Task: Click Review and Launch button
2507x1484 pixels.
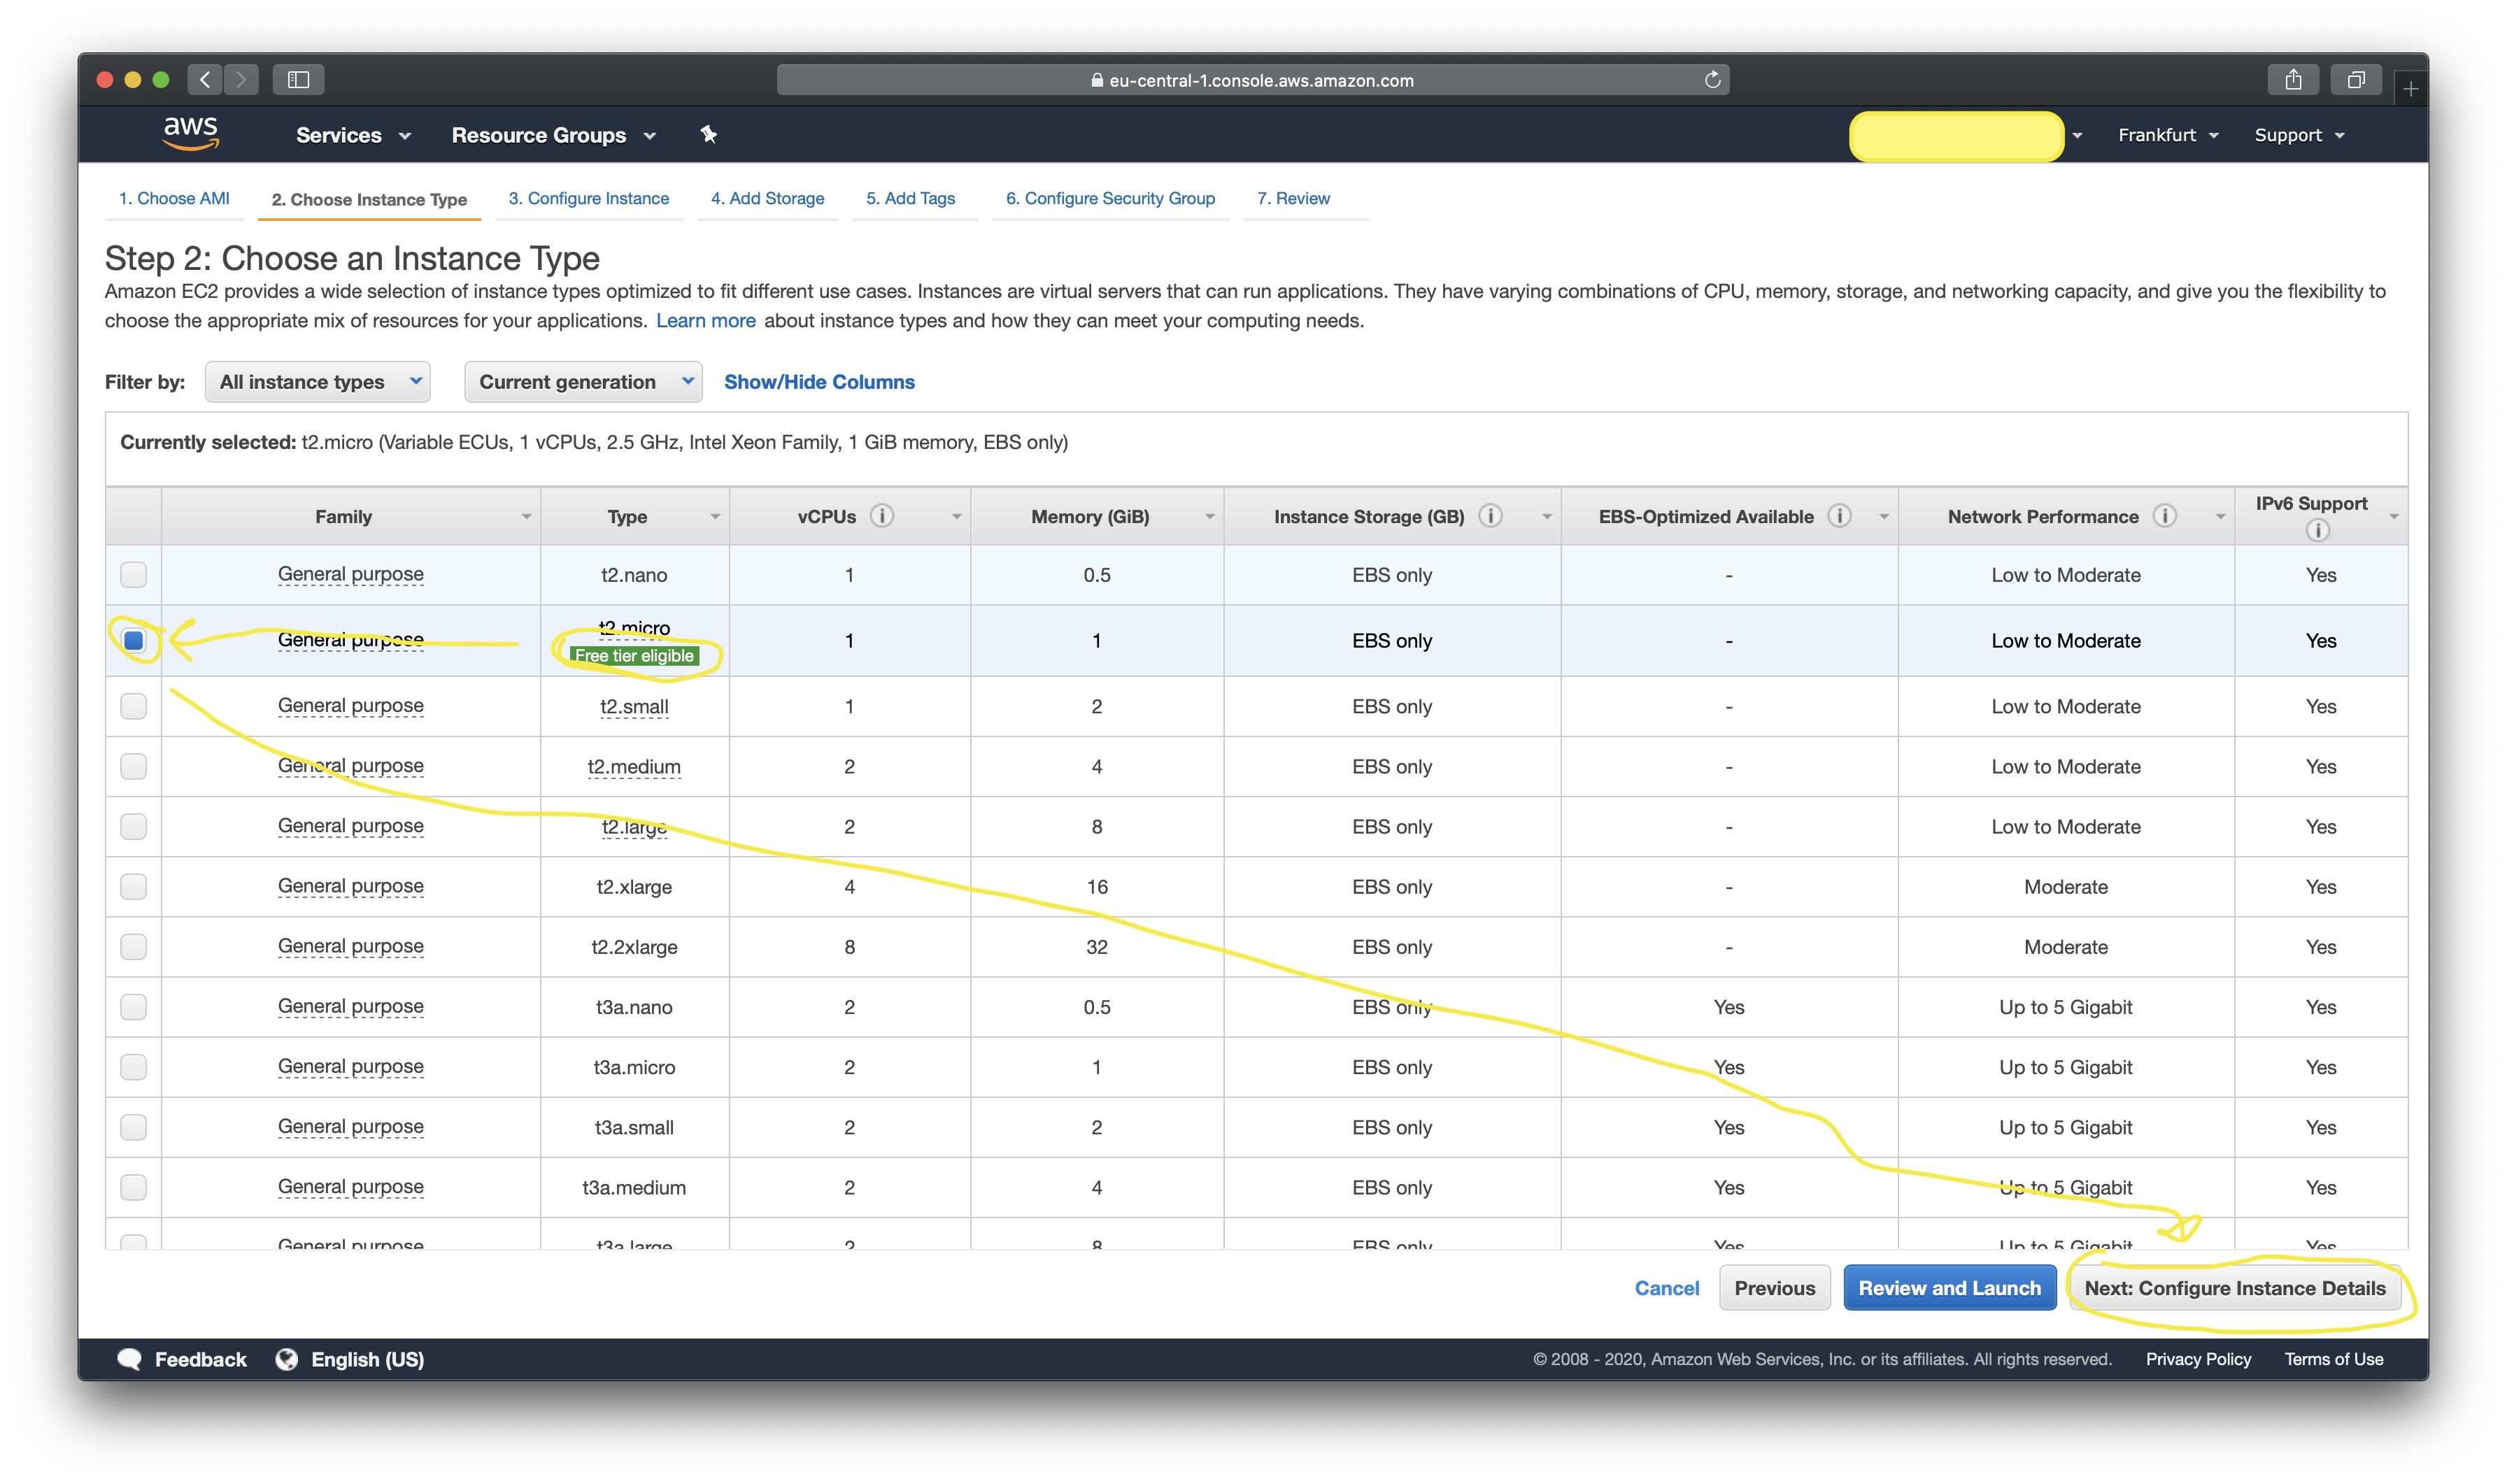Action: pos(1949,1288)
